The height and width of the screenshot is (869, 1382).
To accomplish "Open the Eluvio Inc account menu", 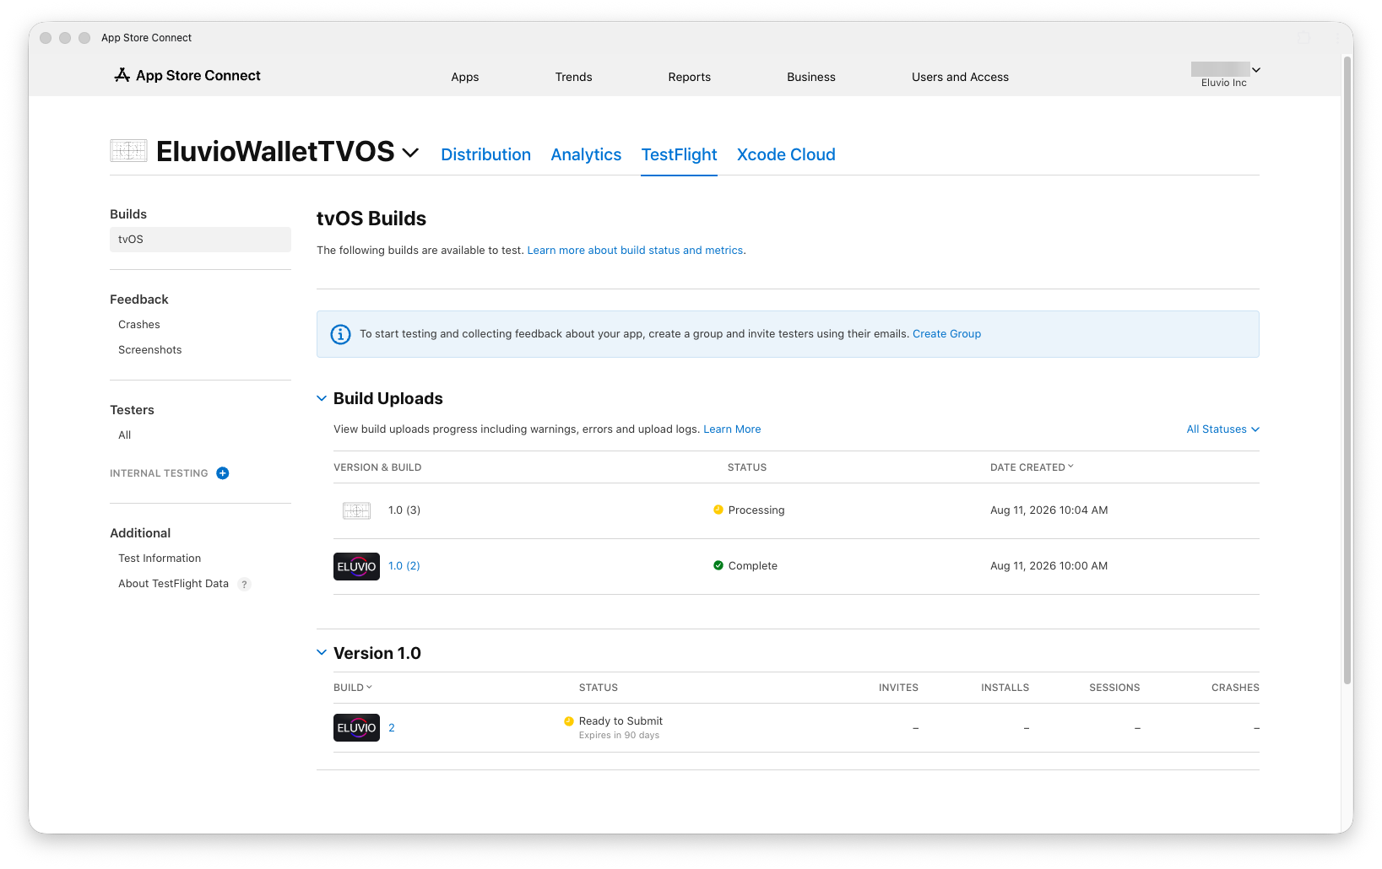I will [x=1226, y=74].
